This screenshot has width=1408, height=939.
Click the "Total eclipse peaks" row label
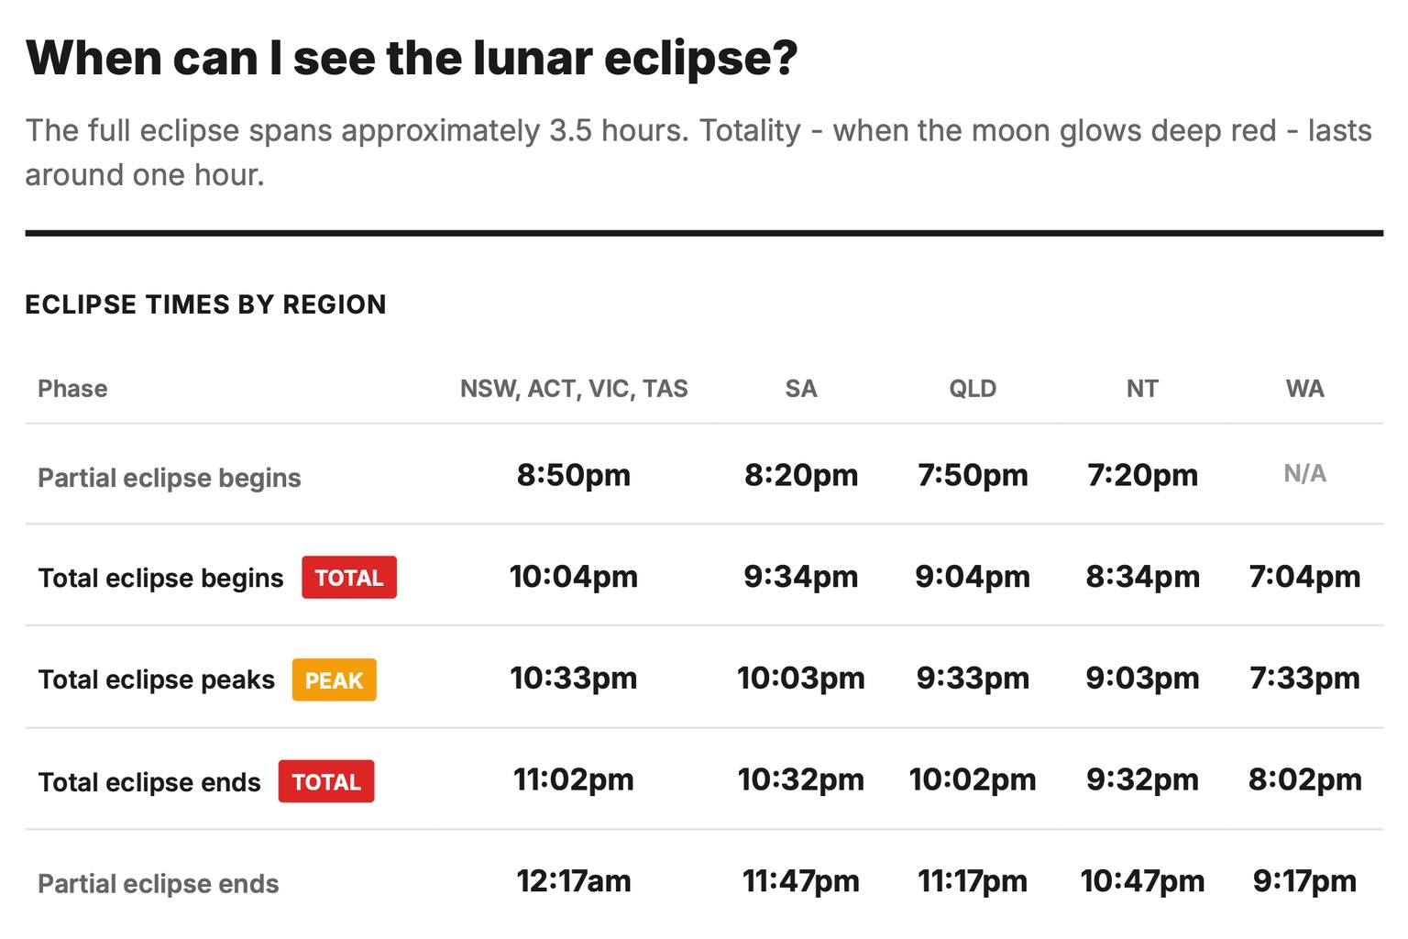click(x=157, y=679)
